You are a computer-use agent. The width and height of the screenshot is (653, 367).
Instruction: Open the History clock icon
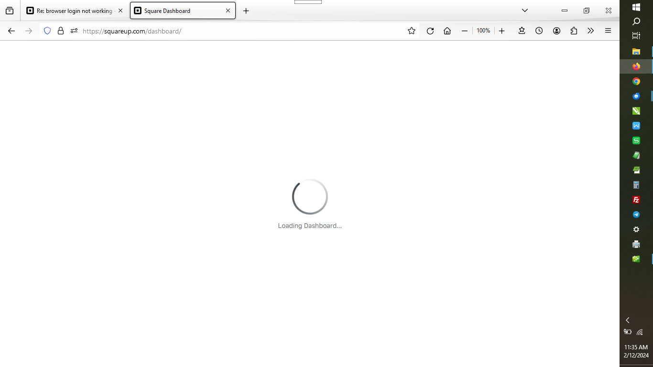point(539,31)
